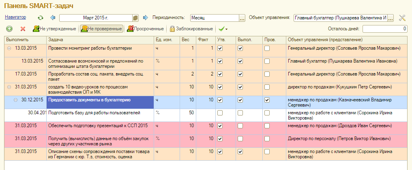The width and height of the screenshot is (412, 170).
Task: Go to previous period with left arrow
Action: [52, 18]
